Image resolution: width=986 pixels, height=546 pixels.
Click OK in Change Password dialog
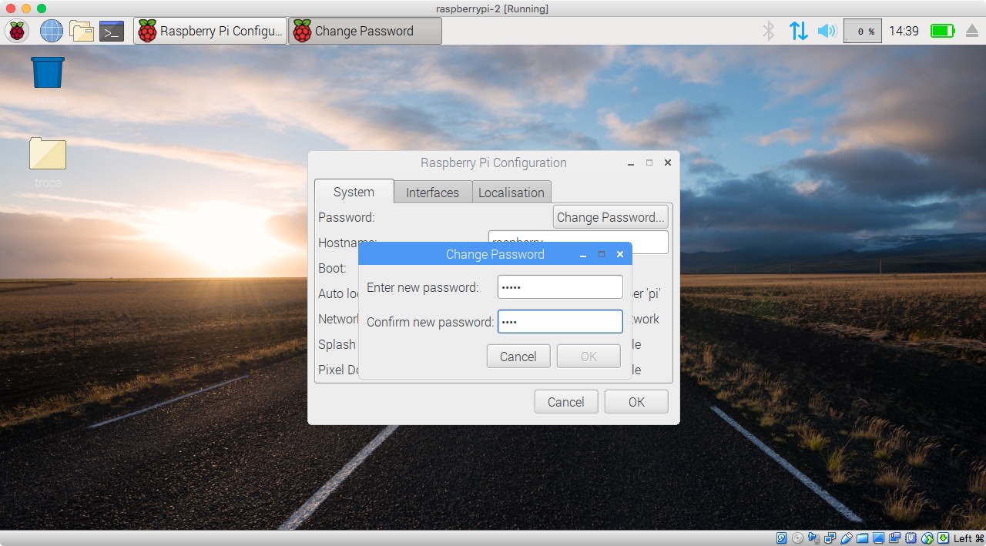[589, 357]
